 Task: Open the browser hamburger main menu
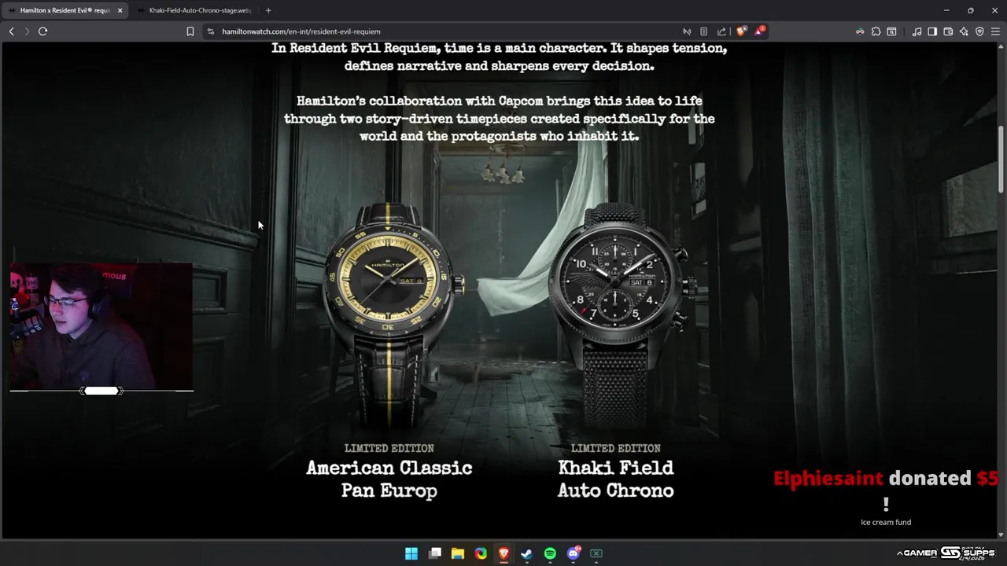pyautogui.click(x=995, y=31)
